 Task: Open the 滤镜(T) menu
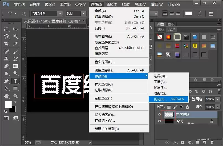(112, 4)
